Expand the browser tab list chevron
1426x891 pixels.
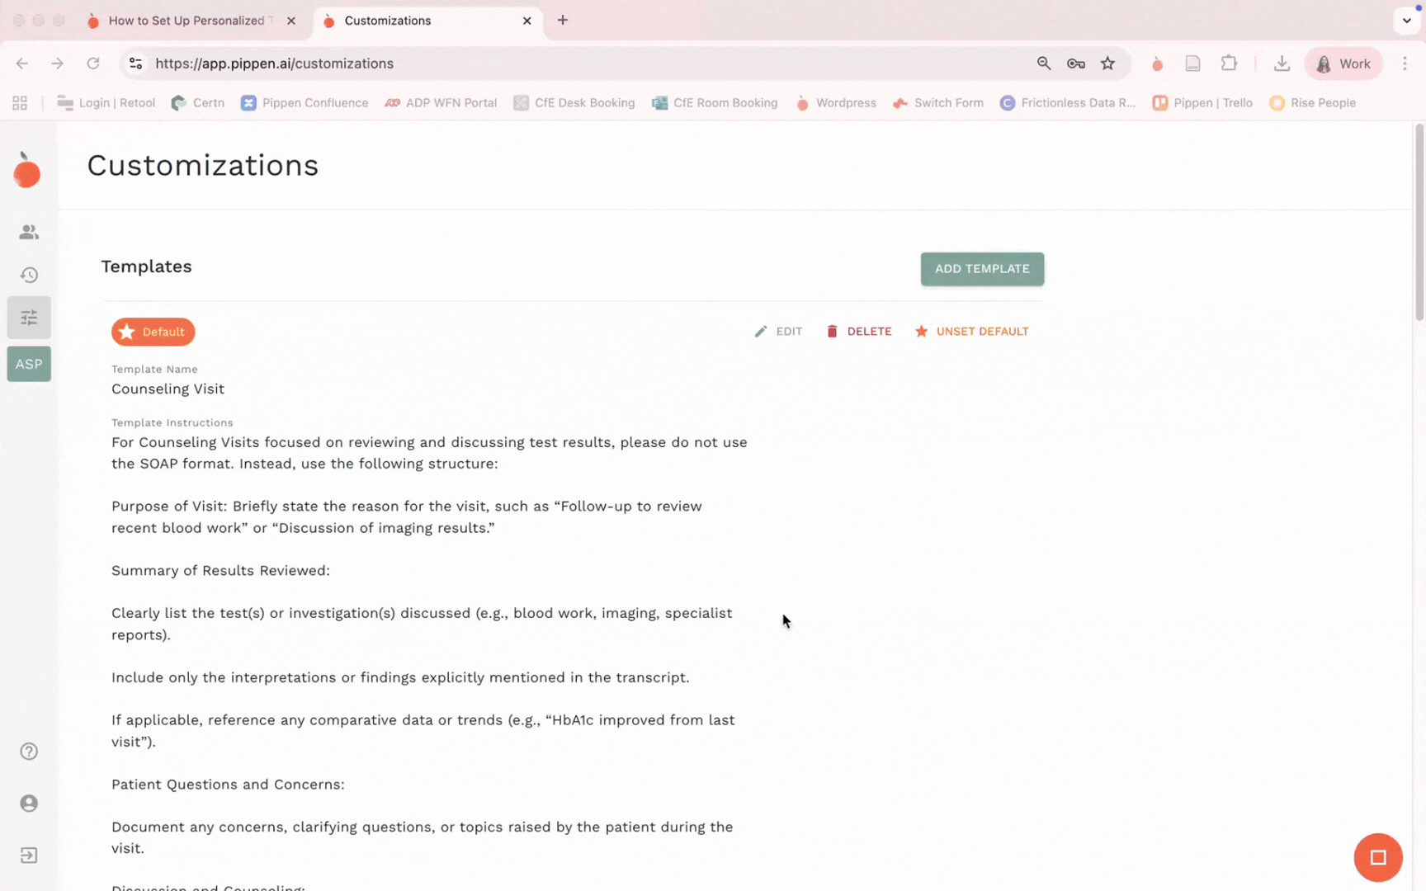point(1406,21)
